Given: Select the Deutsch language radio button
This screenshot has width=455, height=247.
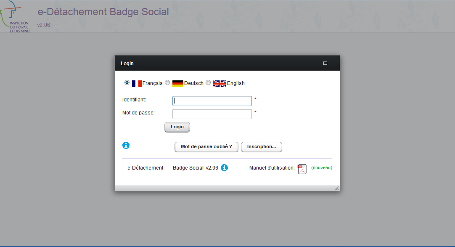Looking at the screenshot, I should coord(167,83).
